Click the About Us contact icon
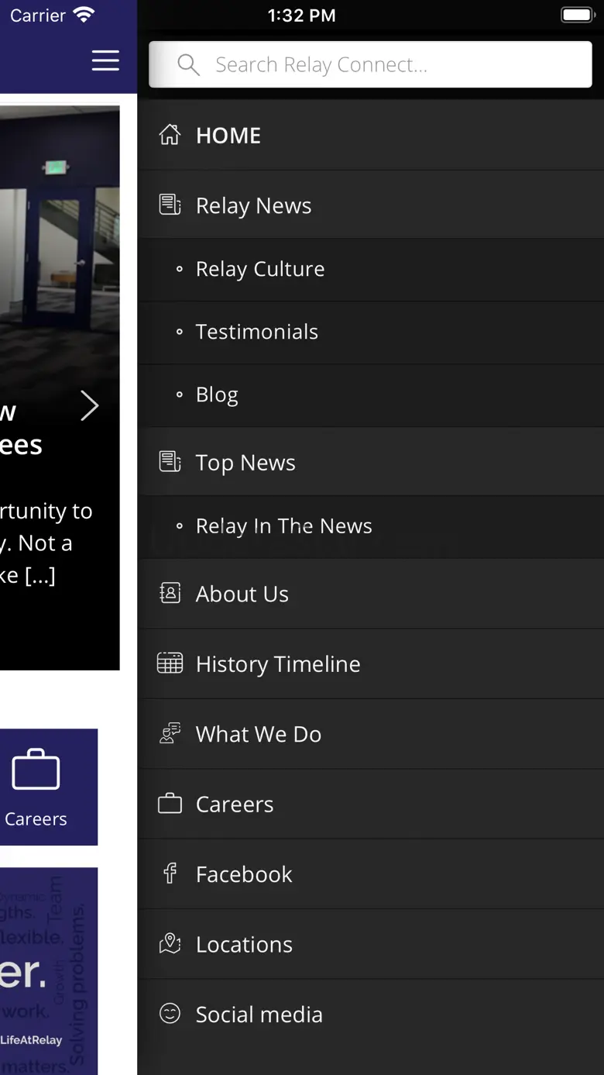 click(x=170, y=593)
